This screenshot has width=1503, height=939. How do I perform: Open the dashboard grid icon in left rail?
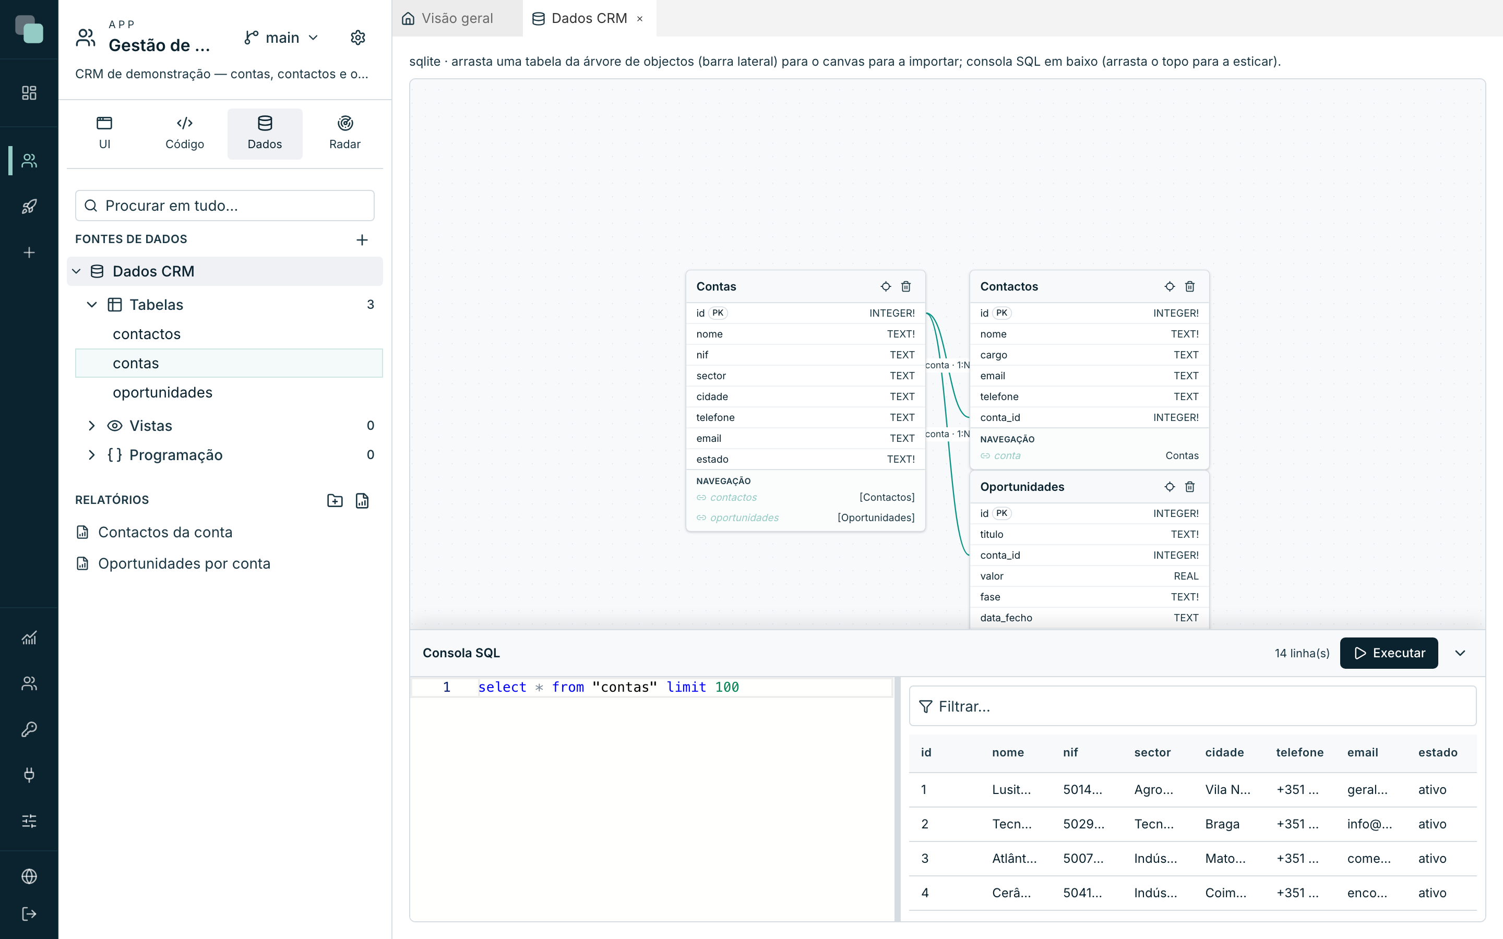pyautogui.click(x=29, y=93)
